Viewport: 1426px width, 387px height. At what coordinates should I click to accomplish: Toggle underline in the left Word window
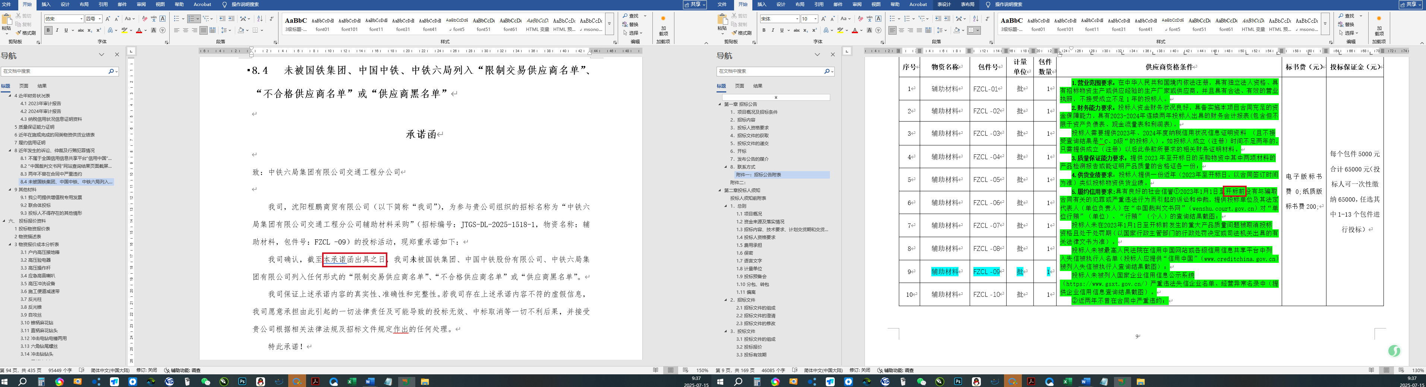pos(66,30)
